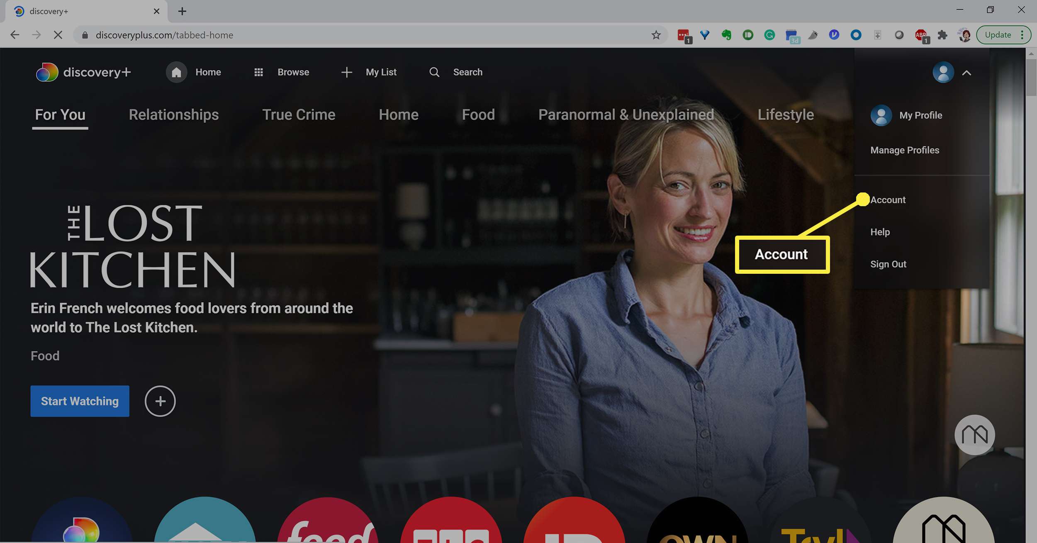Switch to the Food tab
The height and width of the screenshot is (543, 1037).
(478, 115)
